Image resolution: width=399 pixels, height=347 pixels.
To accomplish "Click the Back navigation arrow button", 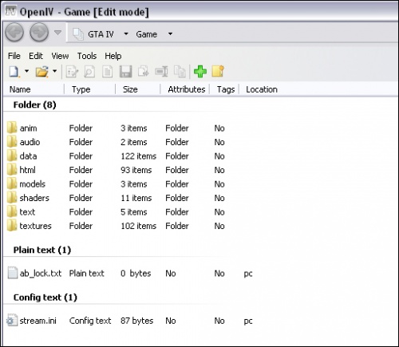I will 14,33.
